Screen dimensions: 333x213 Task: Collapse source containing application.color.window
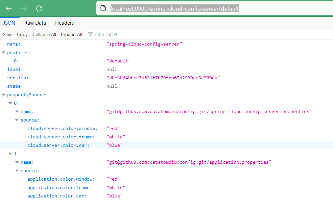pyautogui.click(x=17, y=171)
